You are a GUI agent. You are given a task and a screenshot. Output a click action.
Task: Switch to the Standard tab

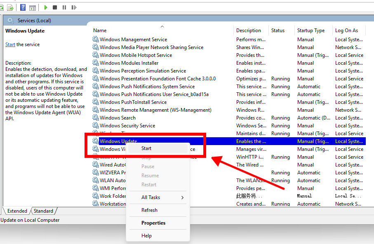click(x=43, y=211)
